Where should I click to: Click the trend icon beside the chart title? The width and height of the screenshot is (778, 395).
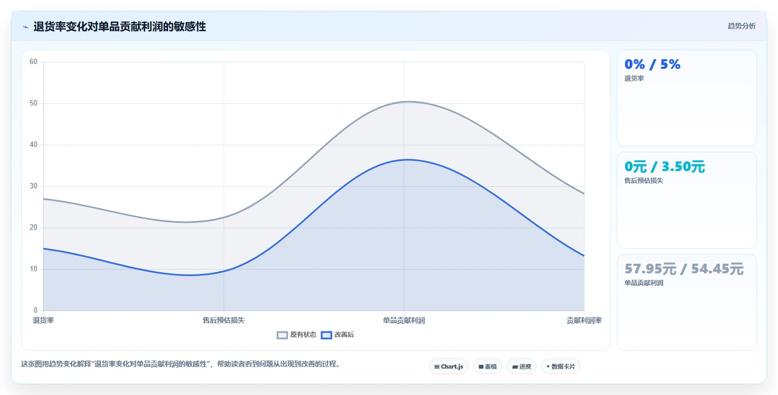pos(25,27)
